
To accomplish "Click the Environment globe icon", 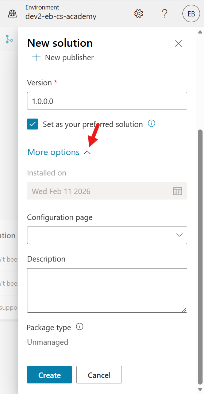I will pos(12,13).
